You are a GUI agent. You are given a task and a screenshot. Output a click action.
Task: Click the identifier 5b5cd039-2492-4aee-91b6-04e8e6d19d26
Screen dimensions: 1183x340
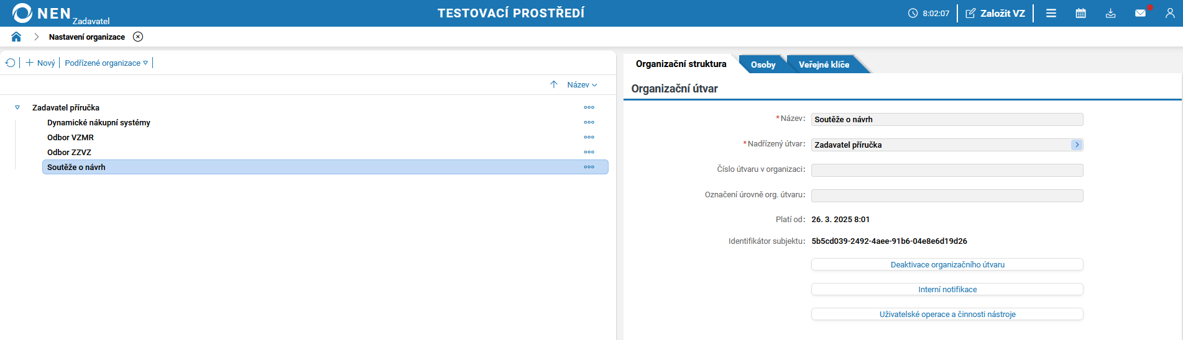click(x=889, y=241)
